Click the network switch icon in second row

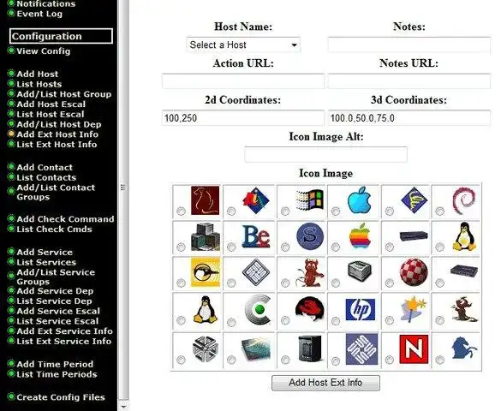(414, 236)
